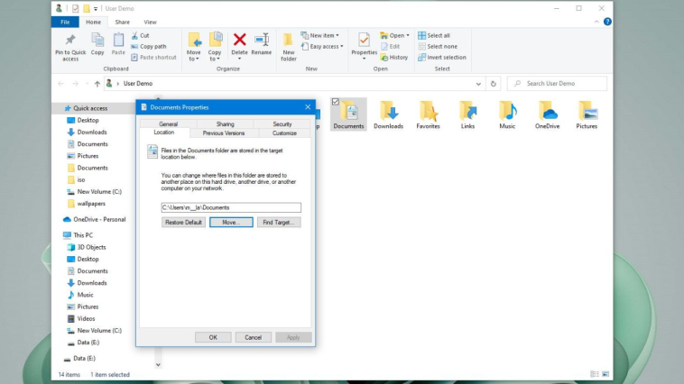This screenshot has height=384, width=684.
Task: Switch to the Share ribbon tab
Action: [x=122, y=22]
